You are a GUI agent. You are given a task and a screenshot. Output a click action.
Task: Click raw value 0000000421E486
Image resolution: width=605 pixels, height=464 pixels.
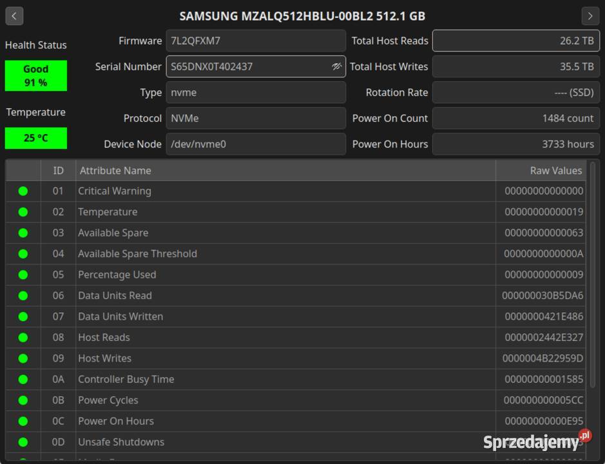pos(544,316)
